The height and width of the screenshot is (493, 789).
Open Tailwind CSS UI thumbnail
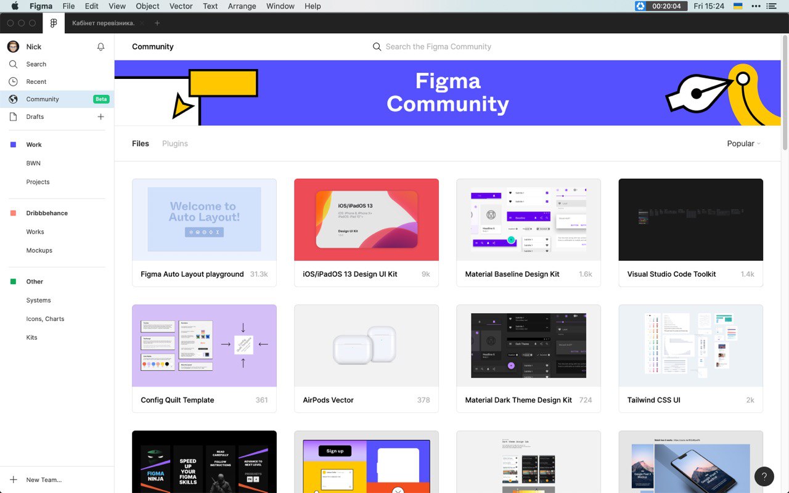pos(690,346)
